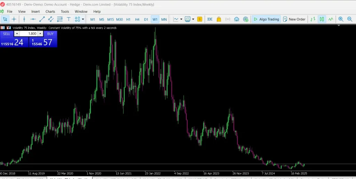Pick the horizontal line drawing tool
The width and height of the screenshot is (356, 179).
pos(33,19)
